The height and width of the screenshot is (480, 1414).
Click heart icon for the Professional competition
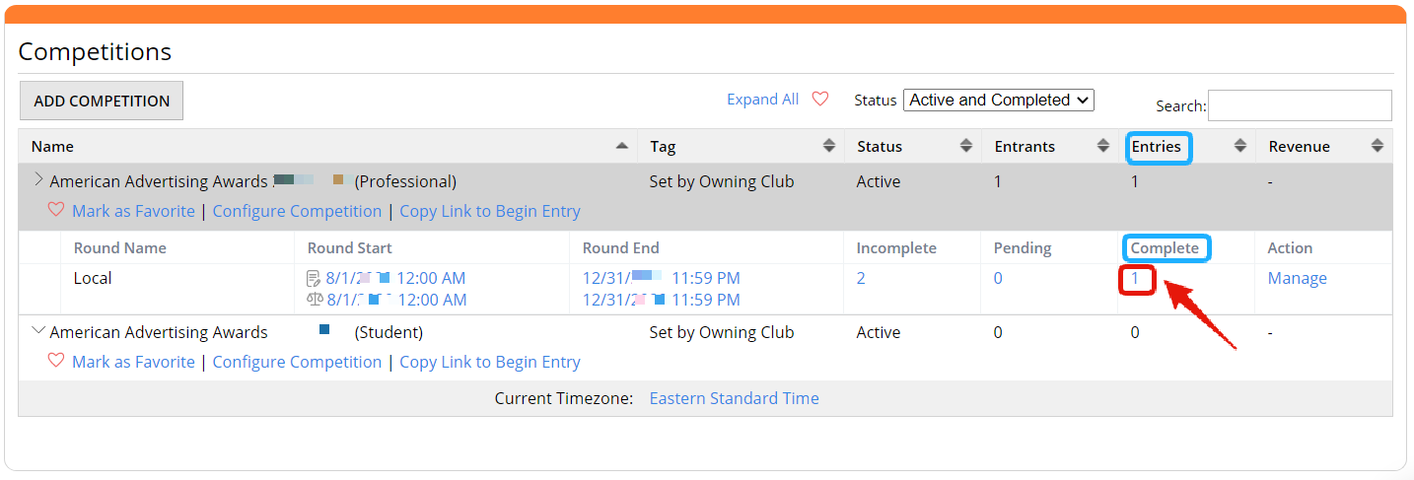(56, 210)
